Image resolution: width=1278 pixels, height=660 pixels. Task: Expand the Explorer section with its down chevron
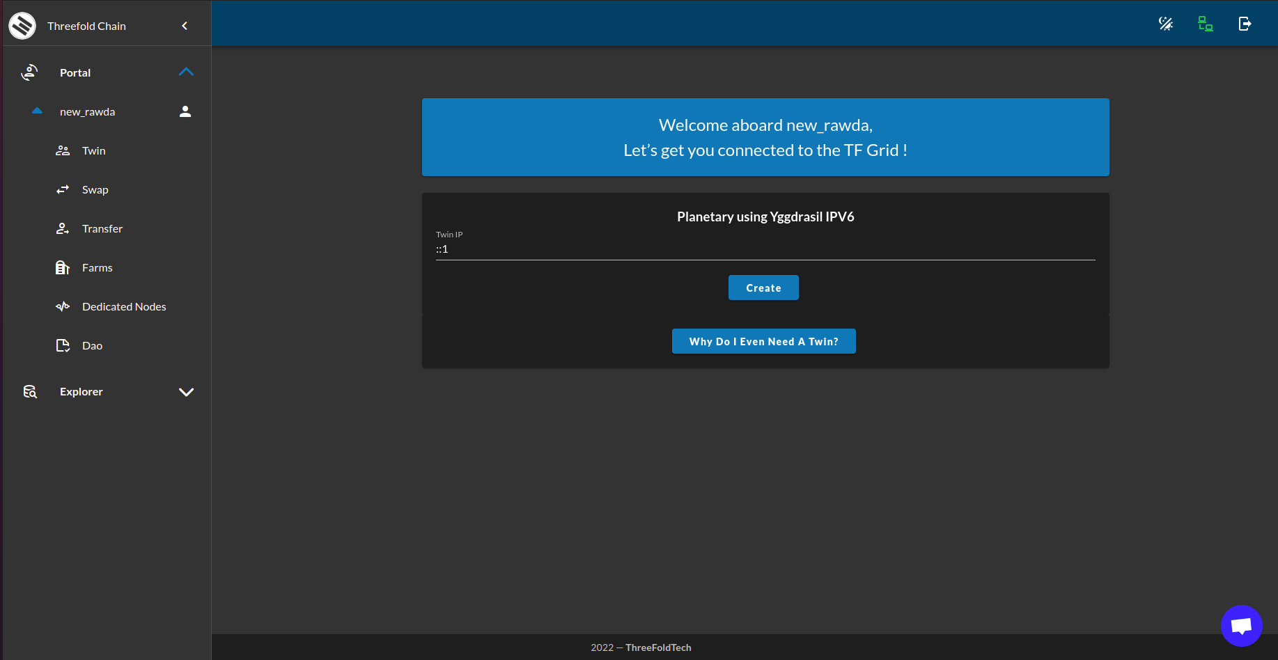[x=186, y=392]
